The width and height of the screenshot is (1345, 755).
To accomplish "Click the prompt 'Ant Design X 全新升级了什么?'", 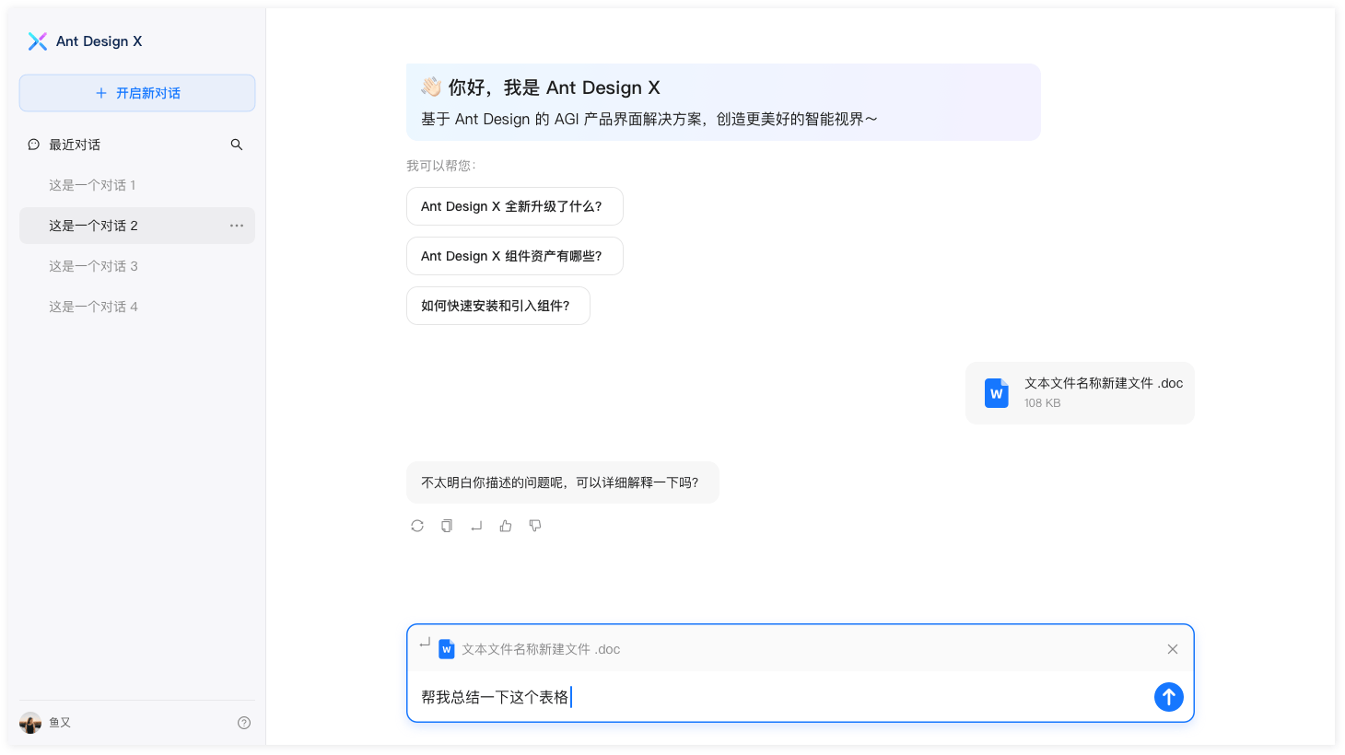I will tap(515, 206).
